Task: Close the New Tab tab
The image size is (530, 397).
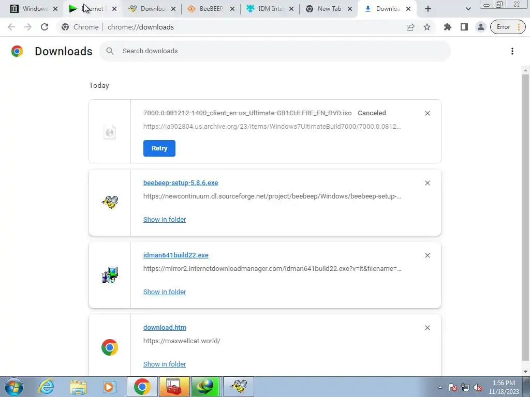Action: [x=350, y=9]
